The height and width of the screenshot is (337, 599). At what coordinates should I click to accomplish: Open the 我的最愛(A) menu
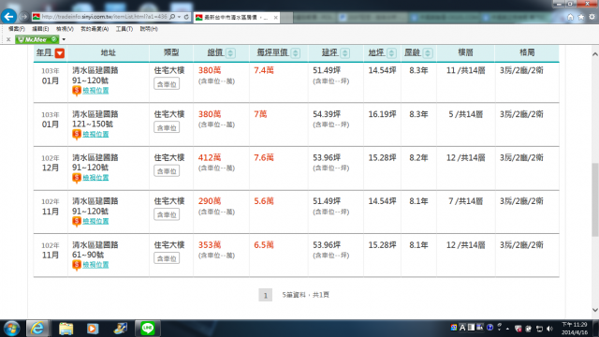tap(95, 29)
